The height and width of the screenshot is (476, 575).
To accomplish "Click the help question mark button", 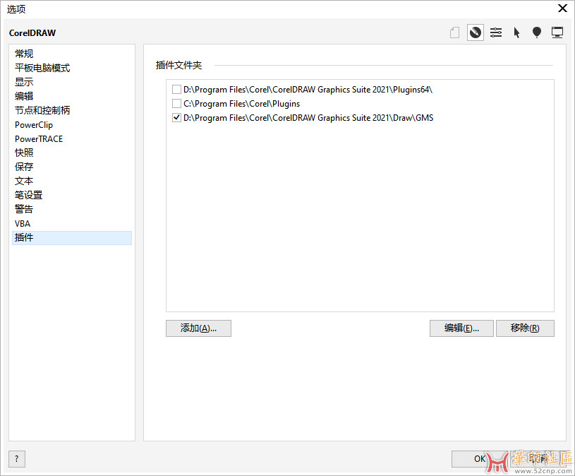I will pos(17,459).
